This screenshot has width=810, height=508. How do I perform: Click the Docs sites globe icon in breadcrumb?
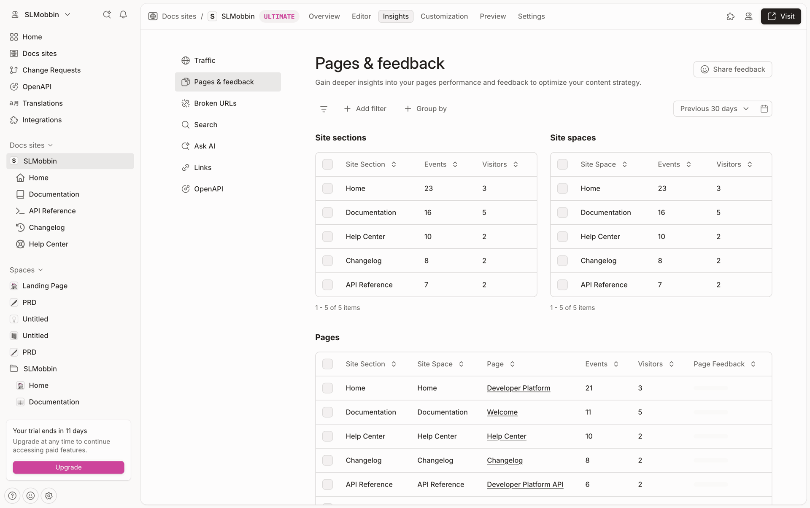tap(153, 16)
